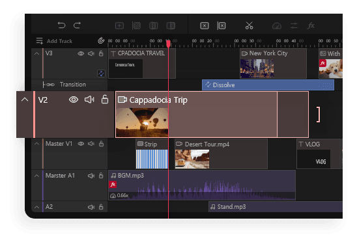Image resolution: width=357 pixels, height=244 pixels.
Task: Click the fx effects icon in toolbar
Action: pyautogui.click(x=311, y=25)
